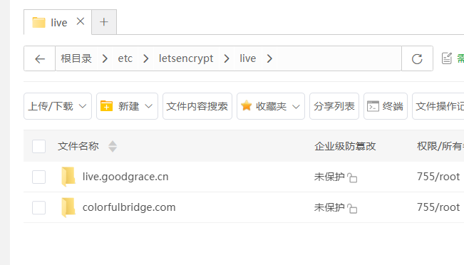
Task: Navigate to letsencrypt in breadcrumb path
Action: [x=186, y=58]
